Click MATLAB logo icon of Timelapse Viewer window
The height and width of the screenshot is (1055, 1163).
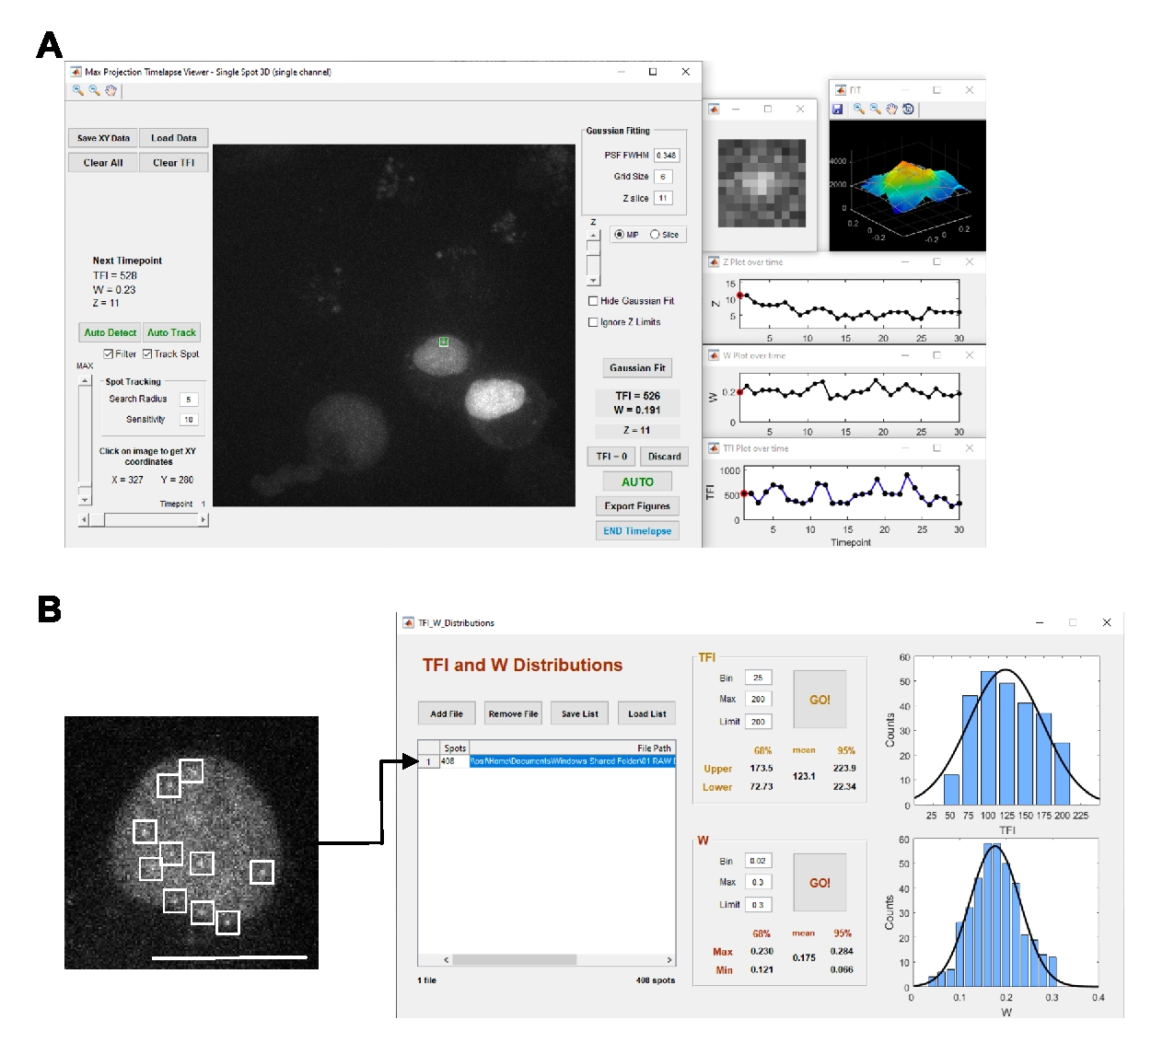[x=76, y=72]
